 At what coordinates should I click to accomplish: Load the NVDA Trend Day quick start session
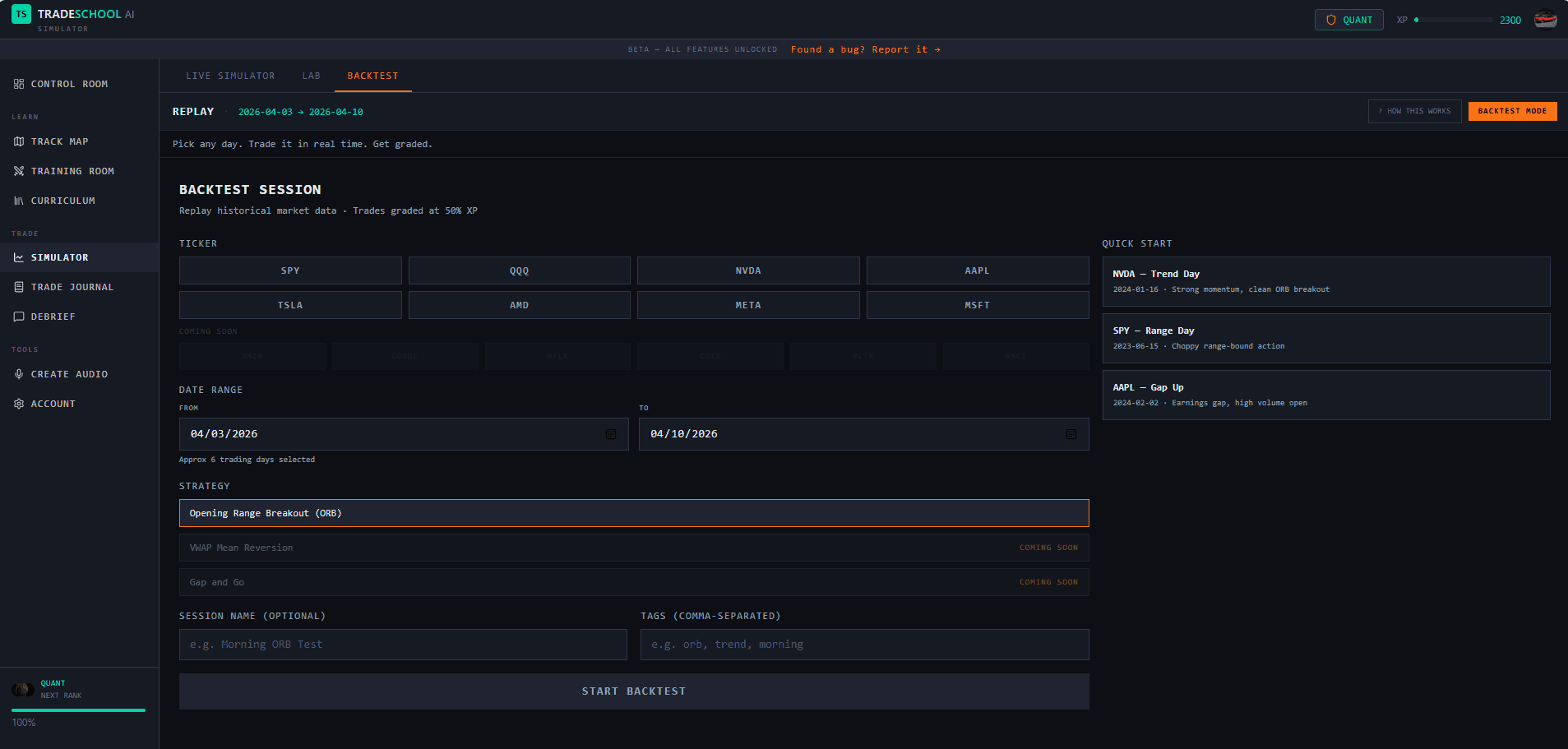pos(1325,280)
